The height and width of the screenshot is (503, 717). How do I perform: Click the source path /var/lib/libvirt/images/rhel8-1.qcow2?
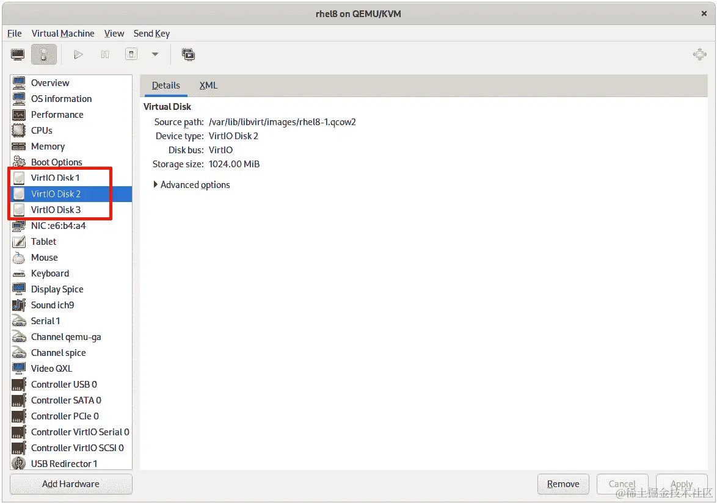pos(282,122)
